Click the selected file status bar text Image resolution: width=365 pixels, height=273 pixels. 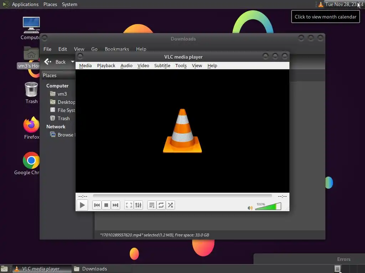click(x=155, y=235)
